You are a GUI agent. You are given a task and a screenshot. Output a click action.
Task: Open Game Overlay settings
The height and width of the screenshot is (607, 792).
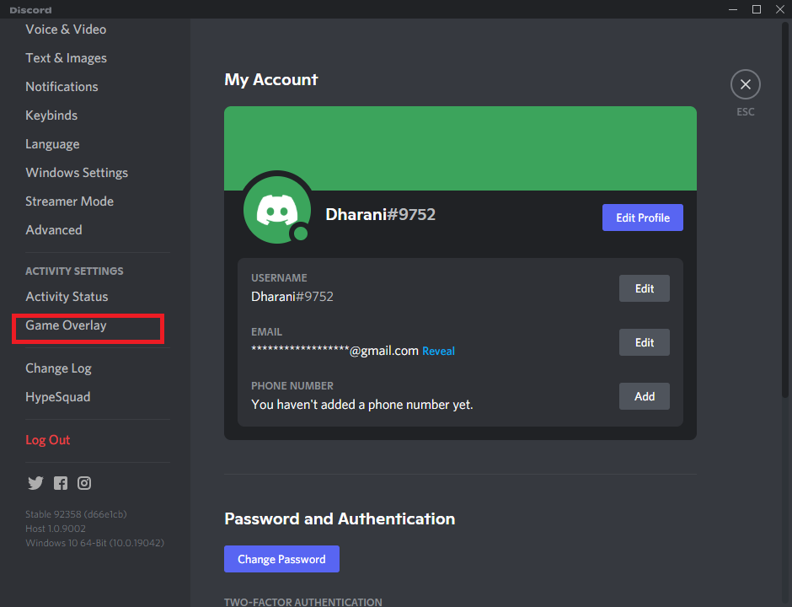tap(66, 325)
